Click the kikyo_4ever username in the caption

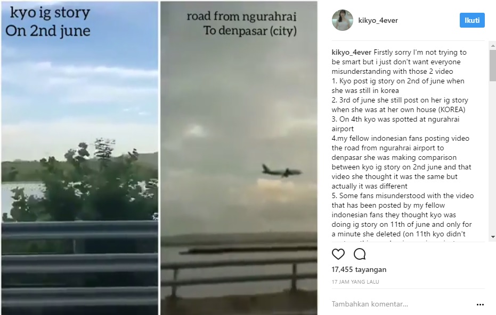(x=352, y=53)
